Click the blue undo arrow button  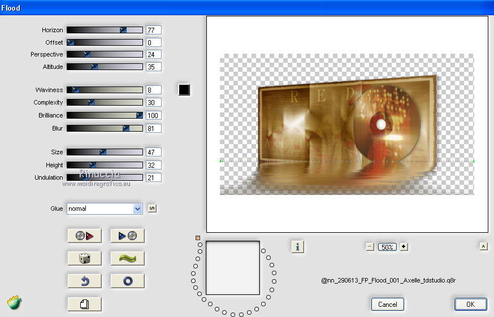point(84,281)
